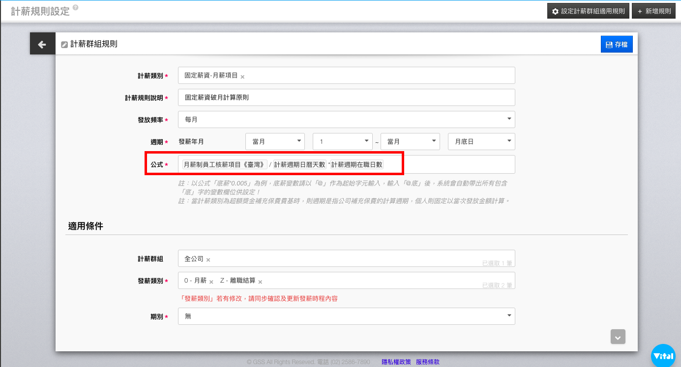This screenshot has width=681, height=367.
Task: Click the help question mark icon
Action: [x=75, y=8]
